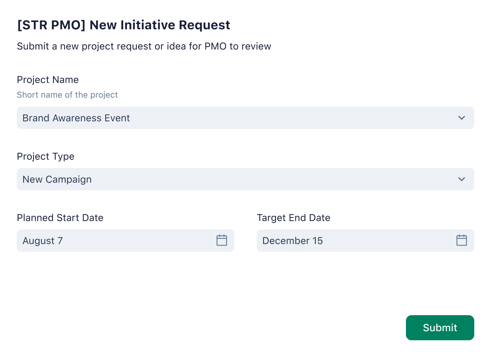Click the chevron on the Project Type field
Screen dimensions: 491x357
point(461,179)
